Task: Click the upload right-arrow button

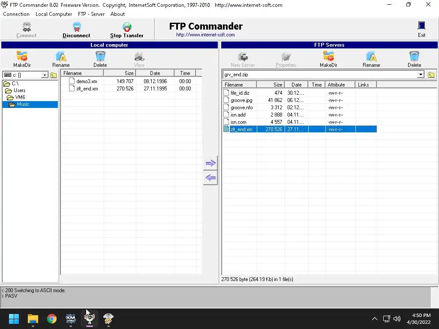Action: pos(210,163)
